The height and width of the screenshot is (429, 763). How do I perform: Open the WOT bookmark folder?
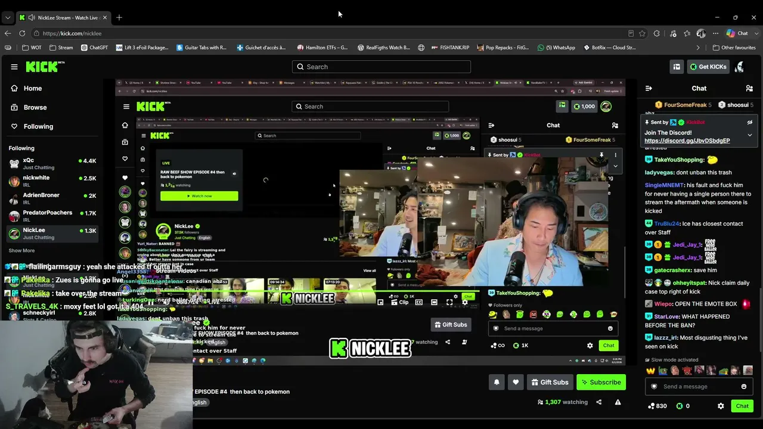pos(32,48)
